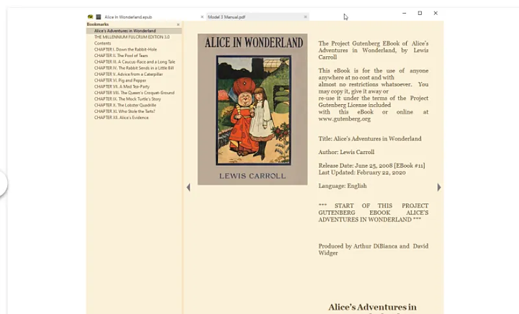Go to Chapter III. A Caucus-Race bookmark
The width and height of the screenshot is (519, 314).
(x=135, y=62)
